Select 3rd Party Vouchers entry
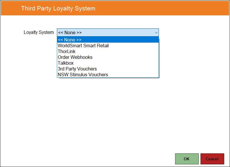 point(108,69)
